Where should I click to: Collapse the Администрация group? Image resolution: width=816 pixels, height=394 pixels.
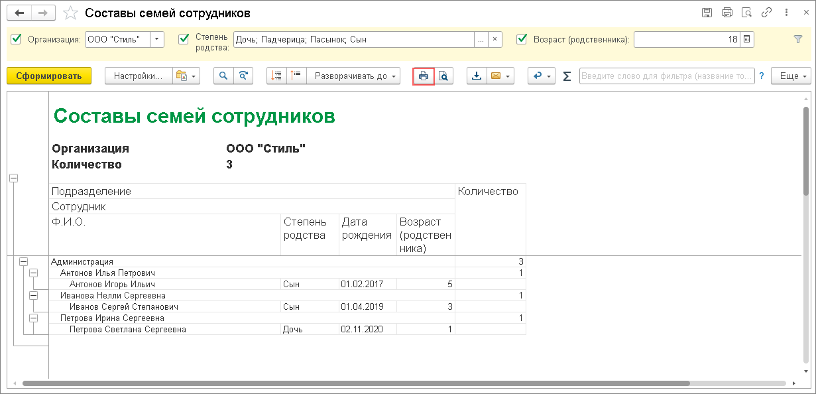click(x=24, y=261)
